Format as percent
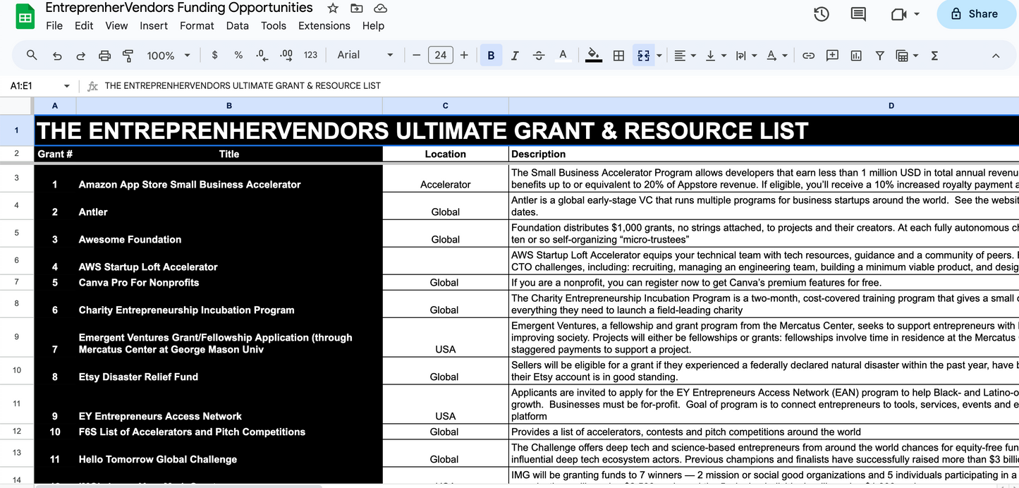Screen dimensions: 1019x488 click(x=238, y=55)
